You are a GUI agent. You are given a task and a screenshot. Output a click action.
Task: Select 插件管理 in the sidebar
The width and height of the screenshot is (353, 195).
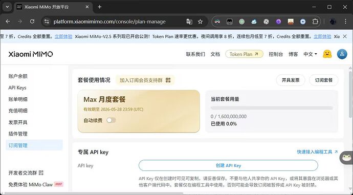coord(18,134)
